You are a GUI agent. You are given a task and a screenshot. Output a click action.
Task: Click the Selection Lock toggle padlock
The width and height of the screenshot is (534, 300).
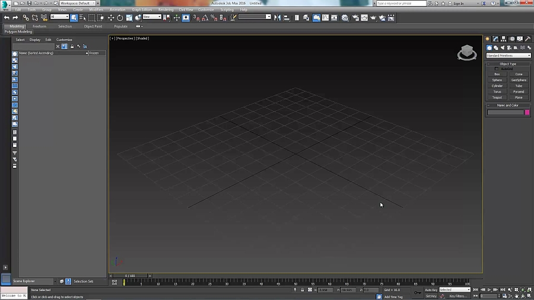pyautogui.click(x=302, y=290)
